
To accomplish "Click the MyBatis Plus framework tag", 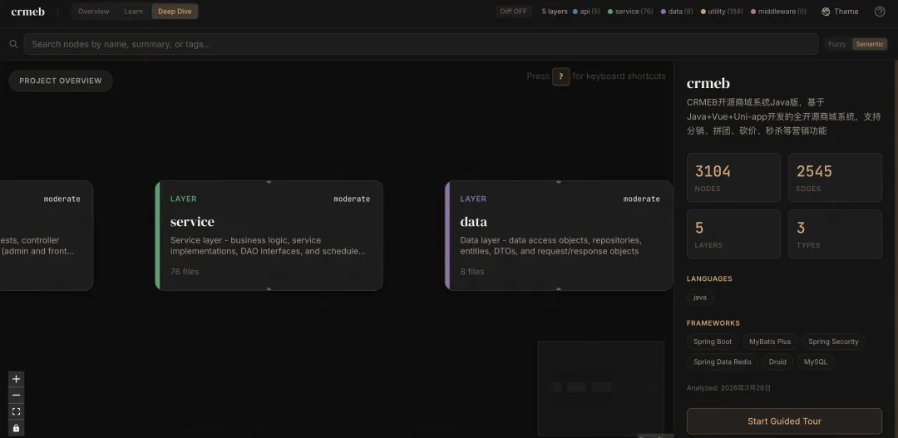I will [x=770, y=342].
